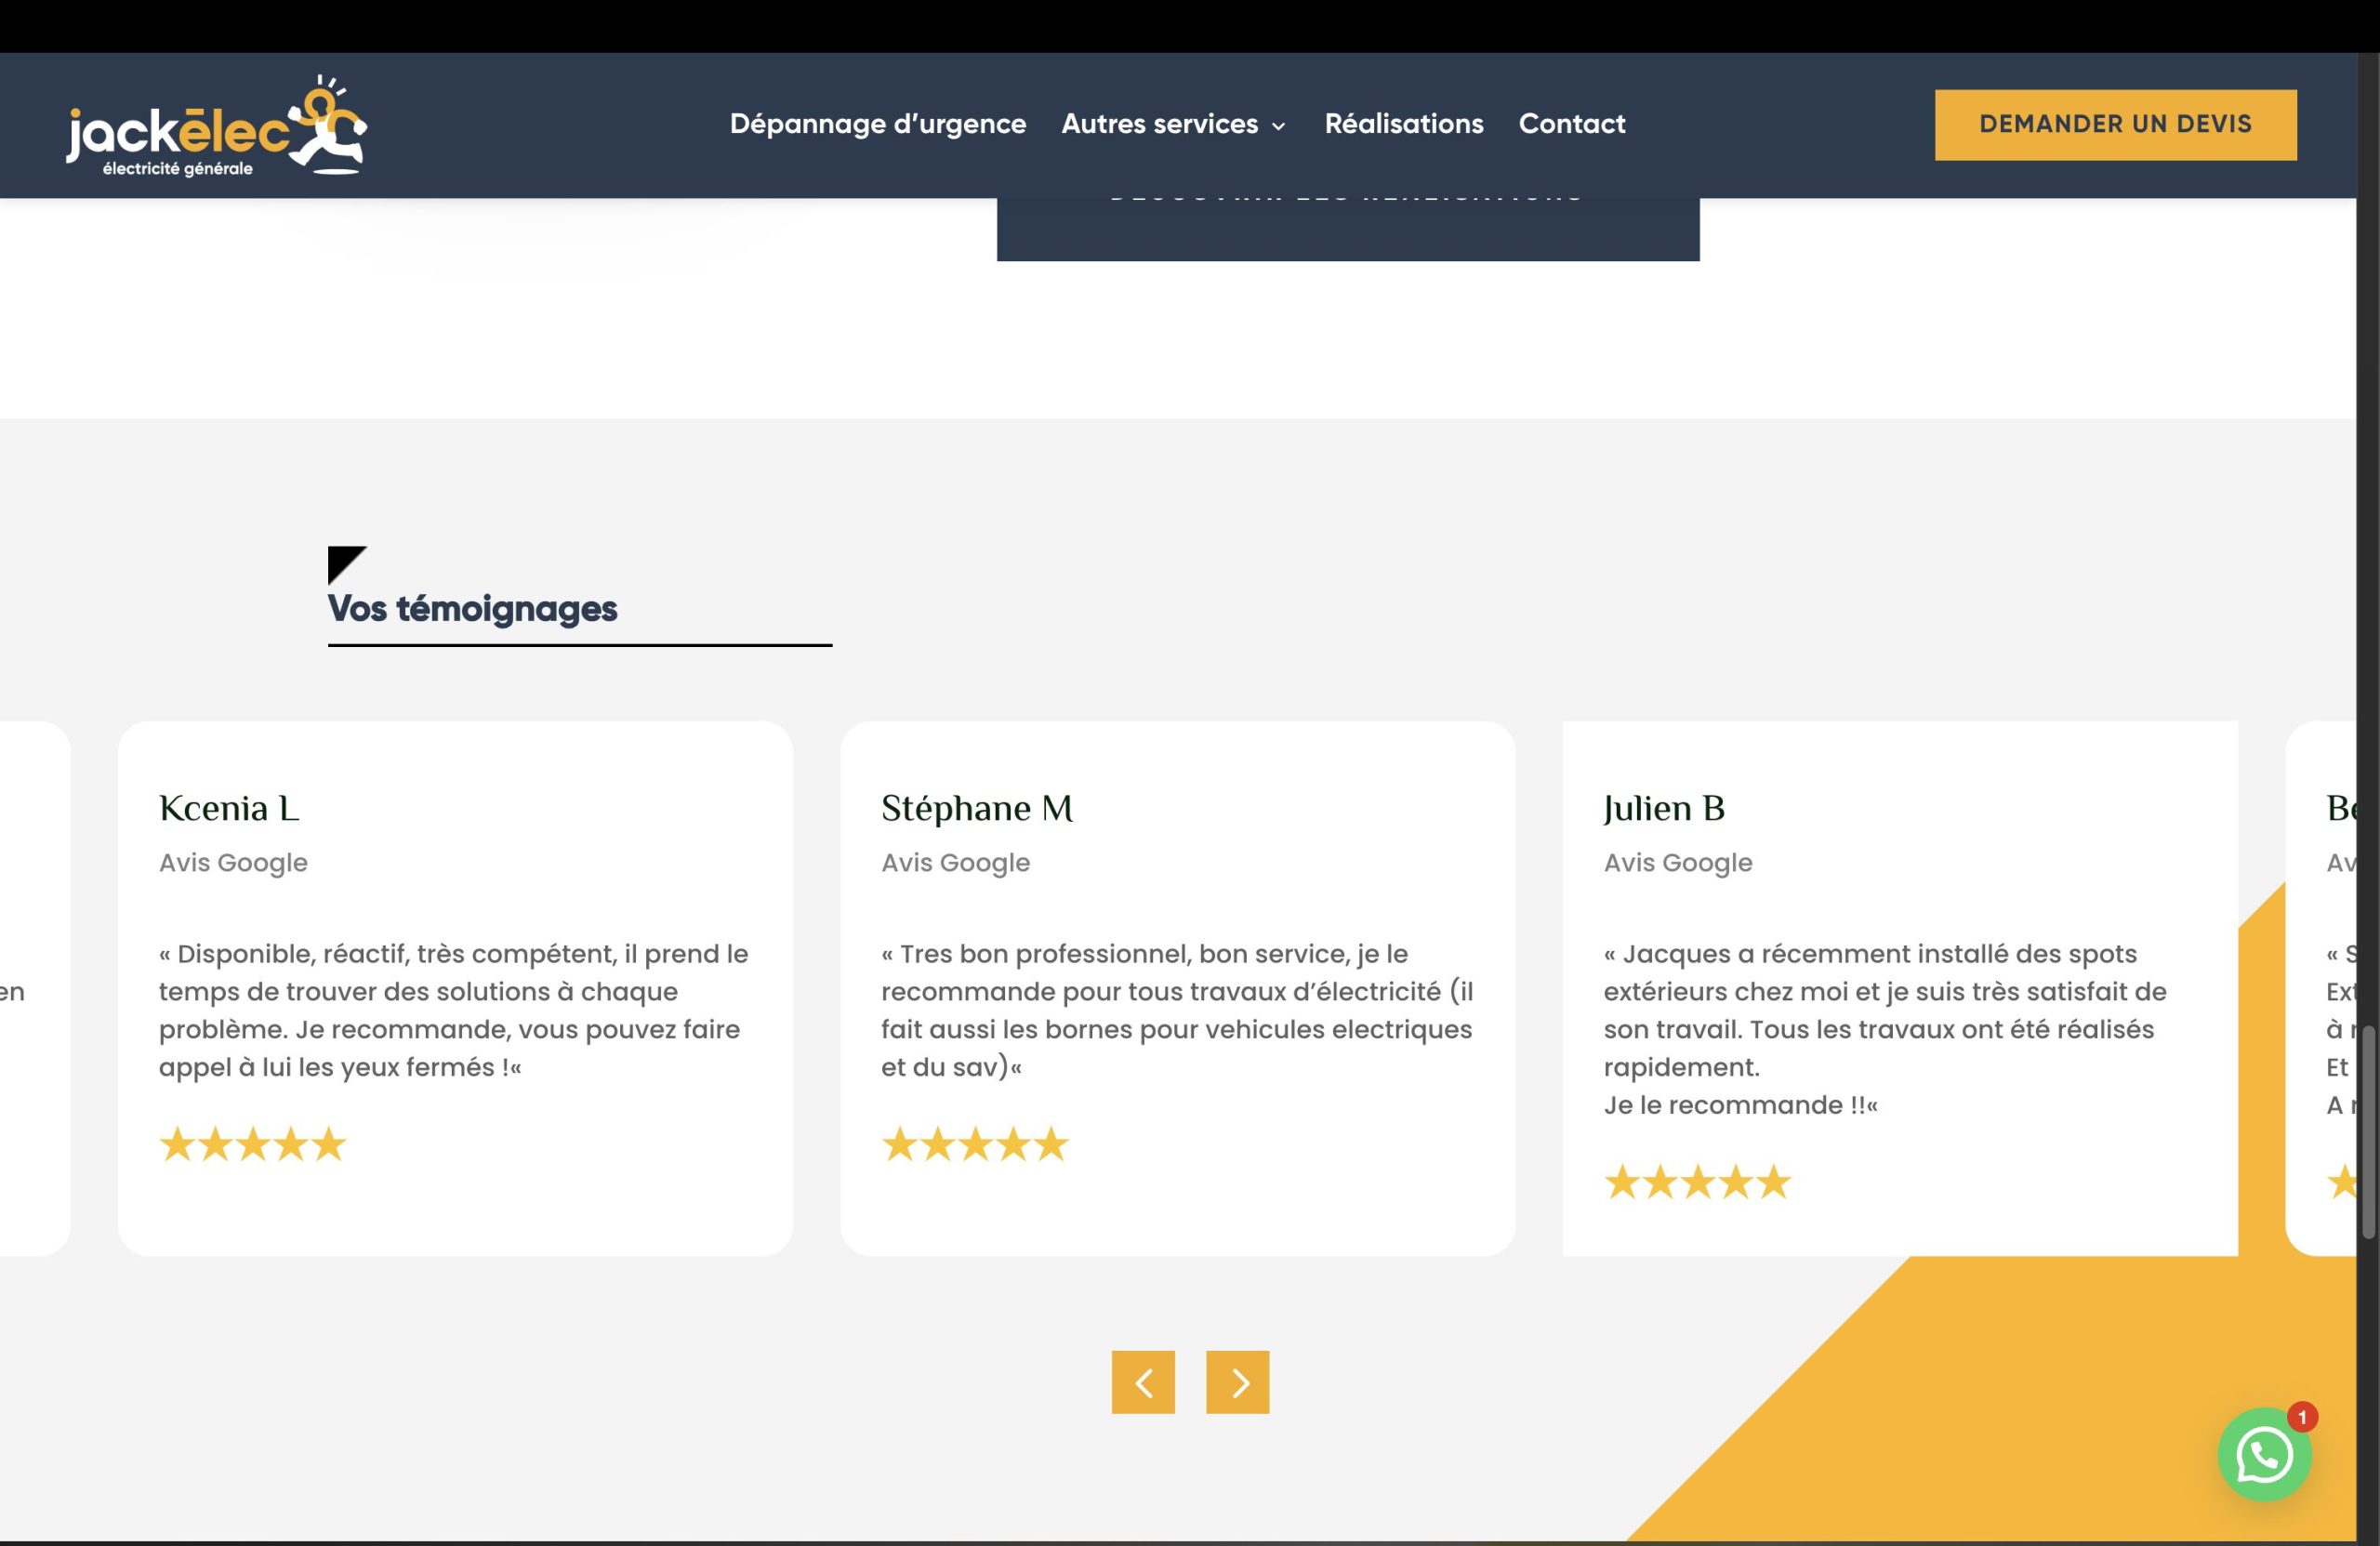Screen dimensions: 2380x1546
Task: Select Kcenia L's testimonial card
Action: click(x=455, y=988)
